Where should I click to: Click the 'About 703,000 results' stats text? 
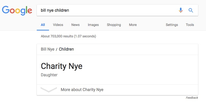click(x=68, y=36)
